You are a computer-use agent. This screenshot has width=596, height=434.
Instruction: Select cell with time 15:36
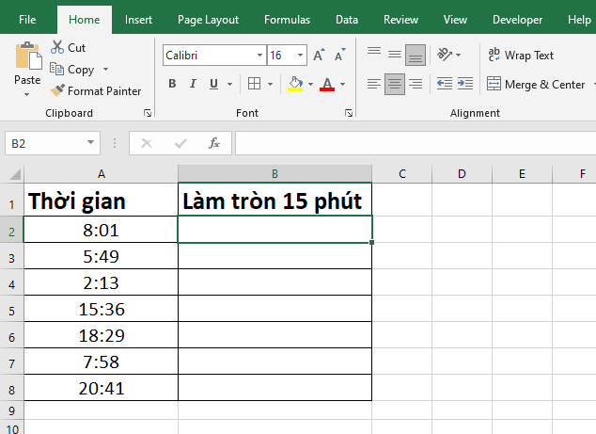coord(102,309)
